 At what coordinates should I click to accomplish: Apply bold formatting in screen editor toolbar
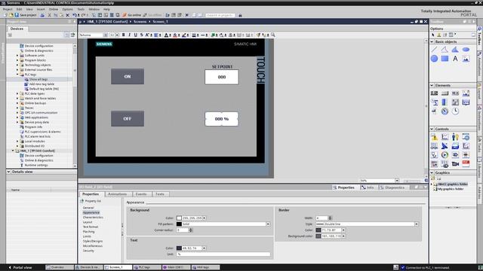[124, 35]
